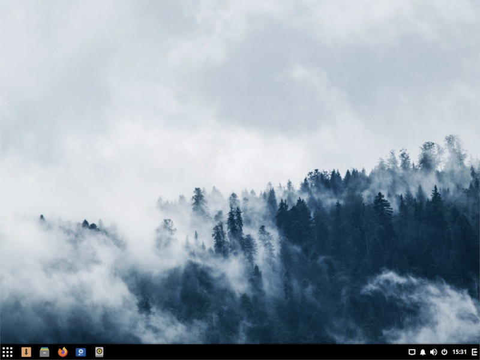480x360 pixels.
Task: Launch the media player from the taskbar
Action: pos(80,352)
